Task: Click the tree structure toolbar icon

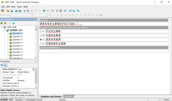Action: coord(57,11)
